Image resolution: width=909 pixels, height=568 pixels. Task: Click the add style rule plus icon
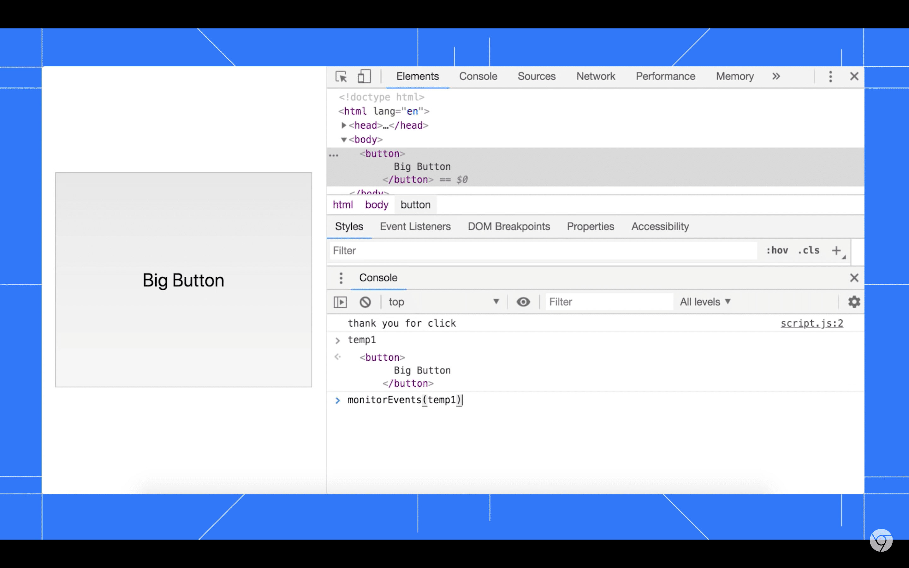point(837,250)
